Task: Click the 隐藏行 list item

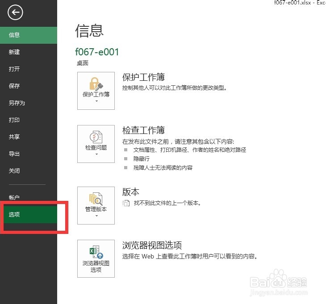Action: point(142,159)
